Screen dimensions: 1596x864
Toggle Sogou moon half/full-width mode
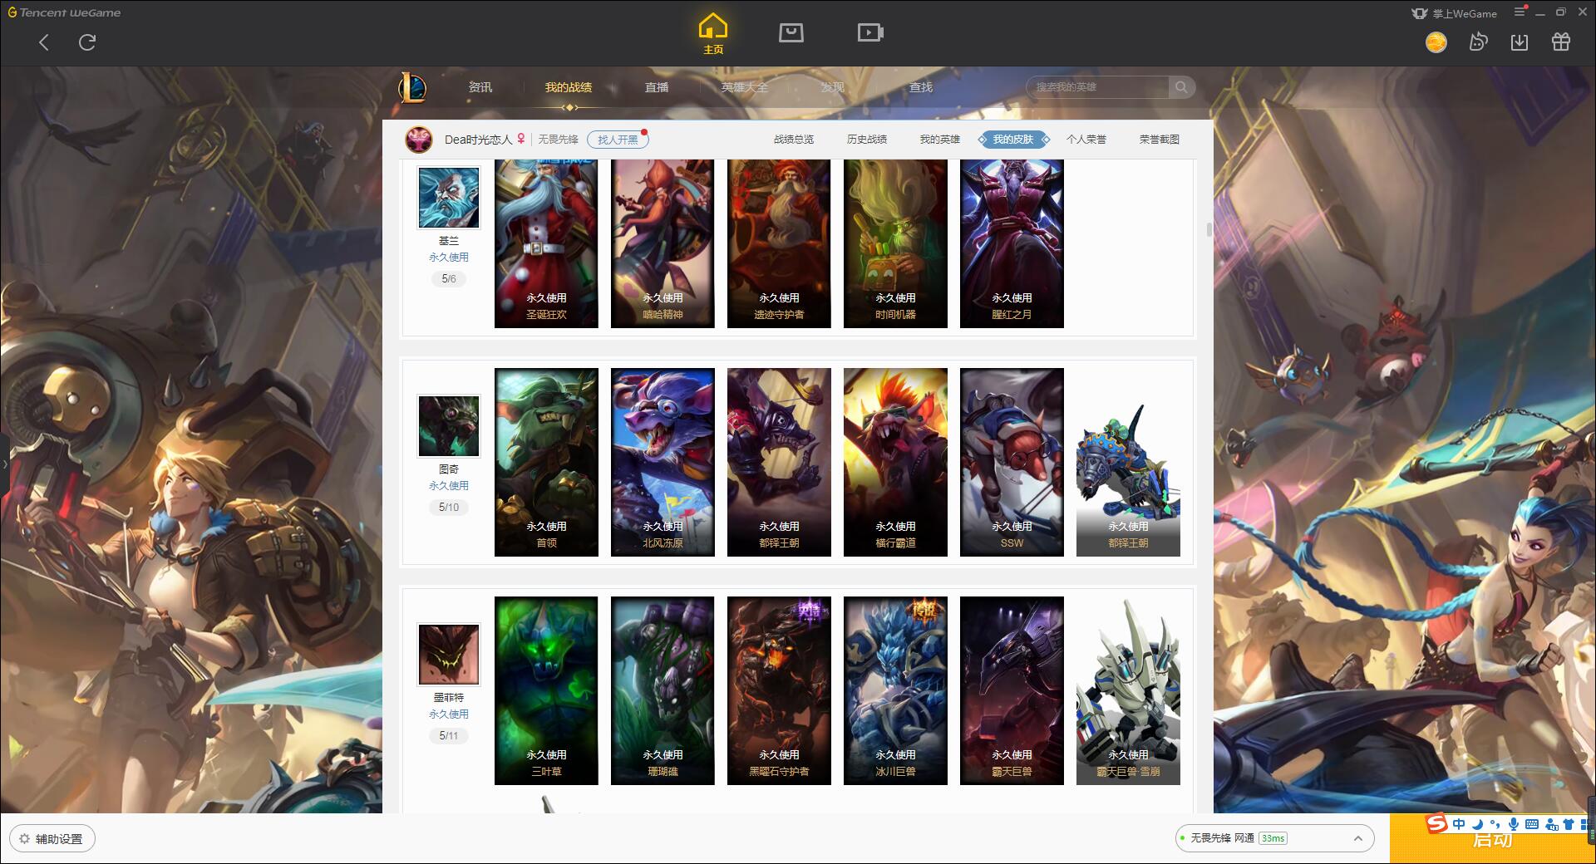pos(1478,824)
